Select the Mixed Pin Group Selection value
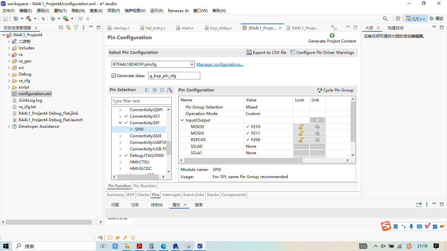The image size is (447, 251). click(x=252, y=107)
